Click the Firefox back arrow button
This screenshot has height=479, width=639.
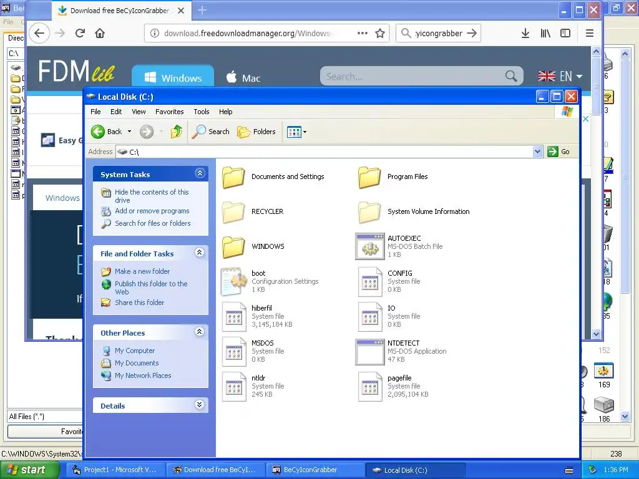pos(39,33)
